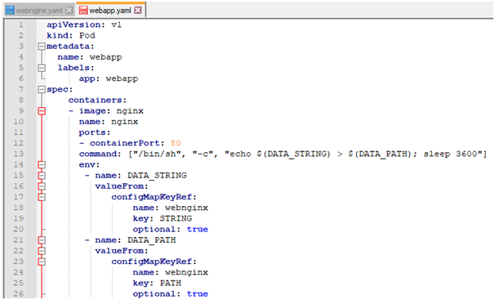Place cursor on 'kind: Pod'
The image size is (495, 300).
click(x=71, y=35)
